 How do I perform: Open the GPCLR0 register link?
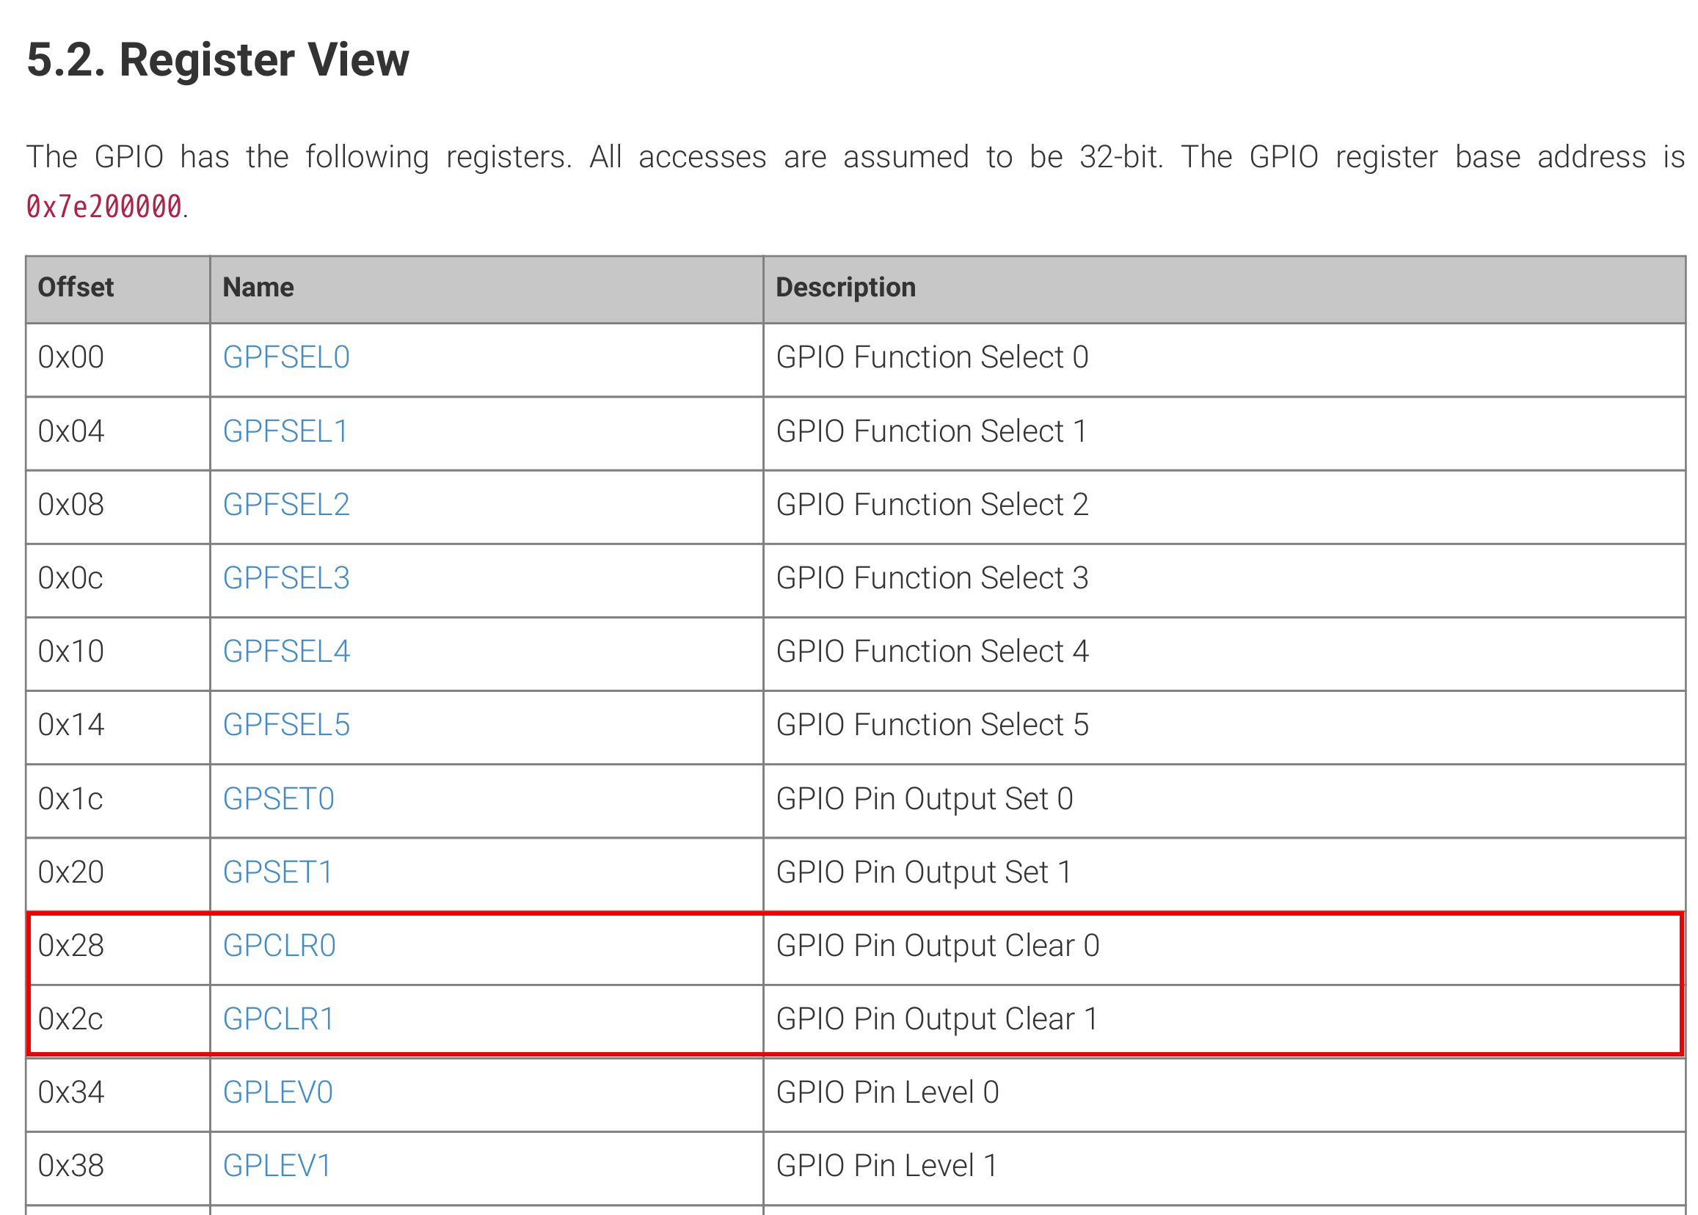(x=279, y=946)
